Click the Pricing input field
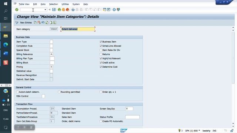This screenshot has height=133, width=237. [x=51, y=67]
